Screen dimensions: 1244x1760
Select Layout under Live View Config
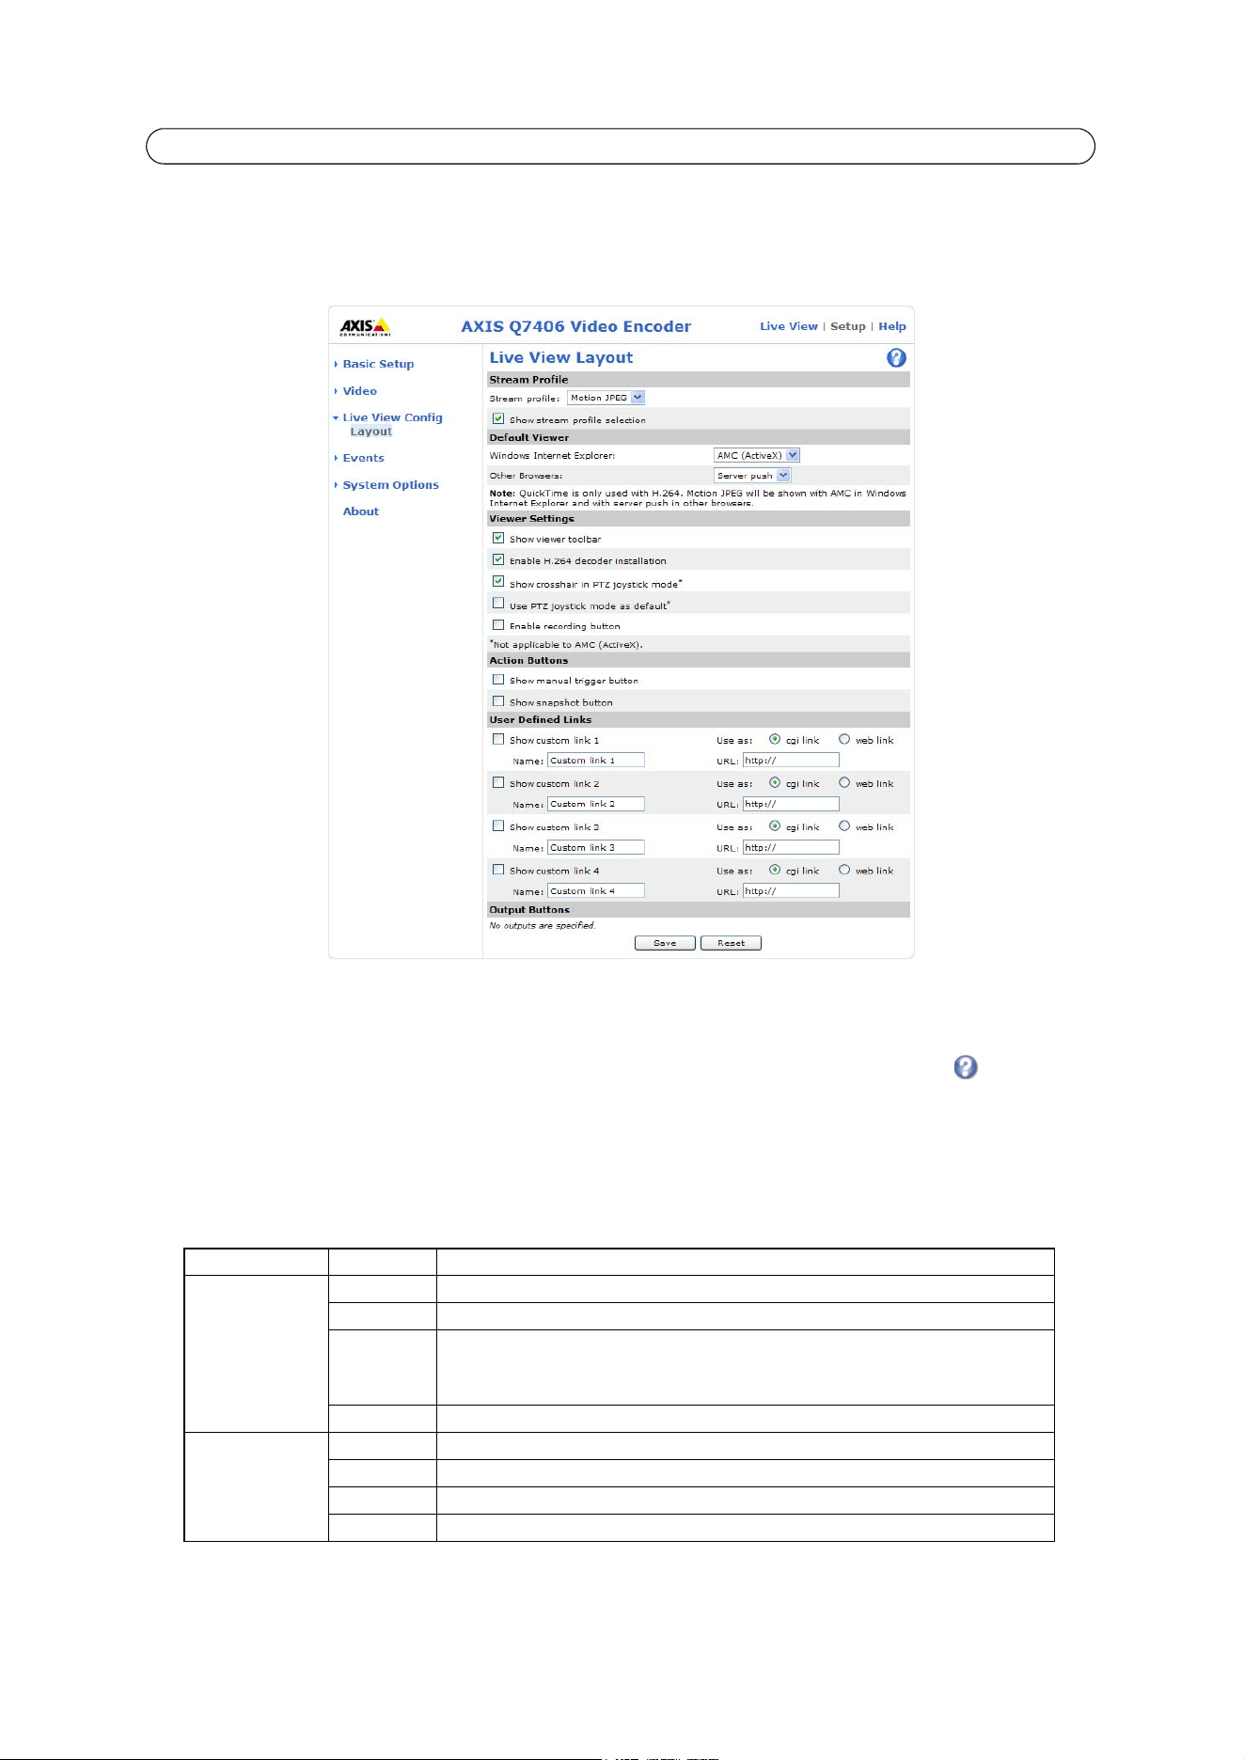370,432
